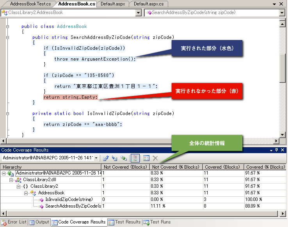Viewport: 288px width, 227px height.
Task: Open the Default.aspx.cs tab
Action: pos(149,4)
